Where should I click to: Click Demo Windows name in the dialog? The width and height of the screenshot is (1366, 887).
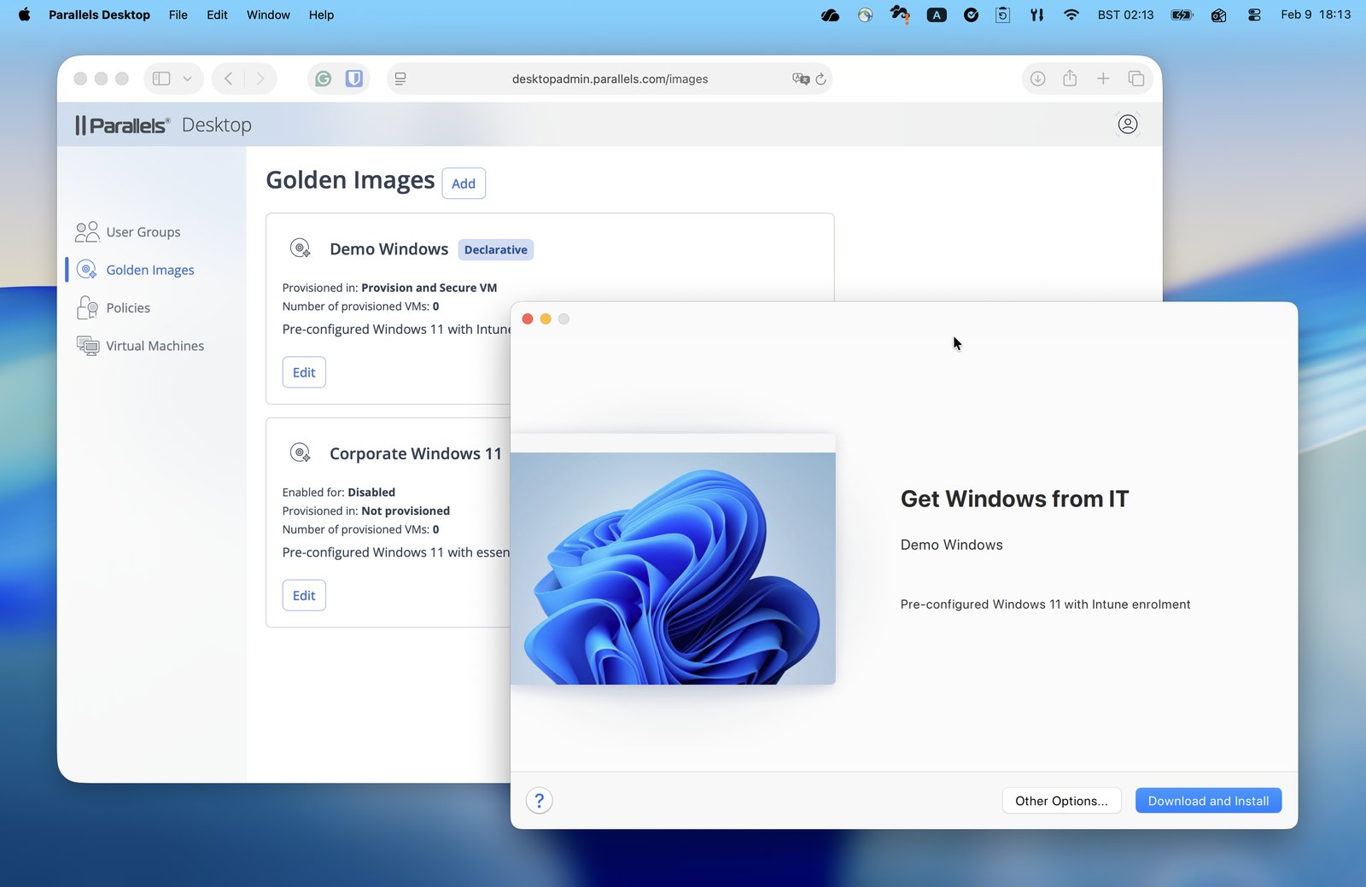pos(951,545)
